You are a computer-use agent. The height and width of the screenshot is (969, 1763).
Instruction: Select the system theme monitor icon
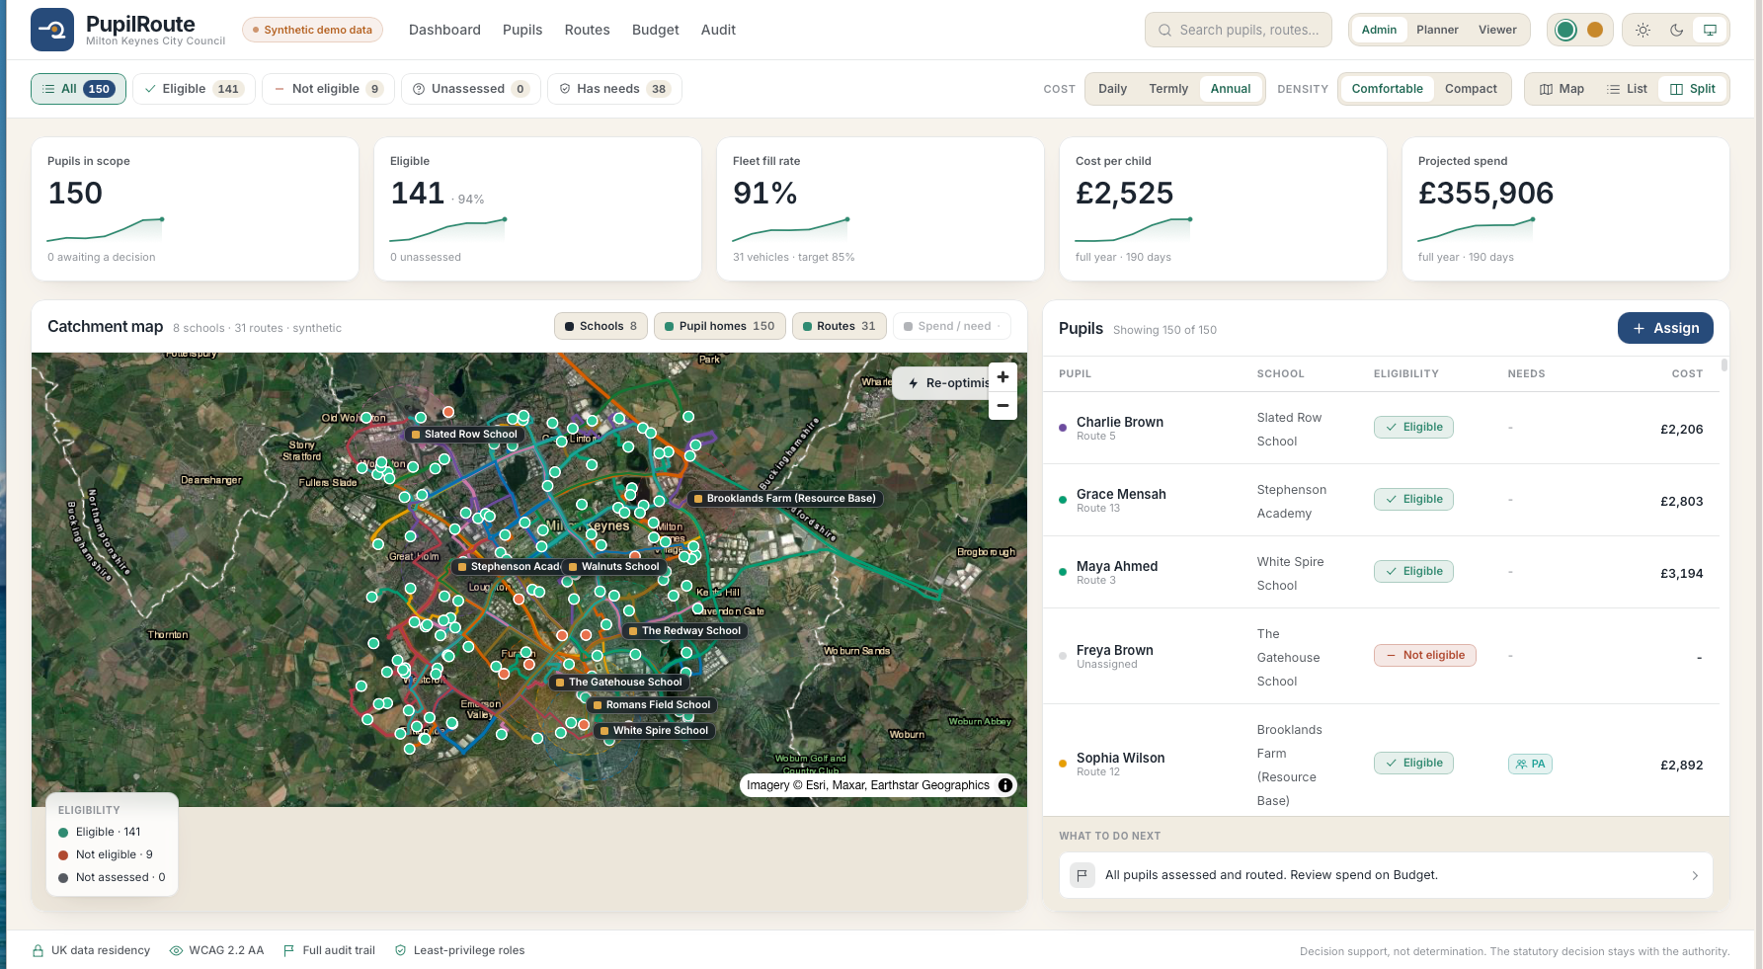(x=1710, y=30)
